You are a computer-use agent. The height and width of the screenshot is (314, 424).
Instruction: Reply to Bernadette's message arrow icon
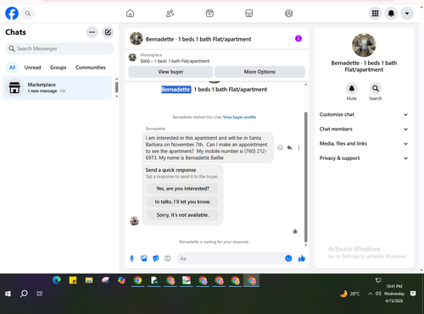click(x=289, y=147)
